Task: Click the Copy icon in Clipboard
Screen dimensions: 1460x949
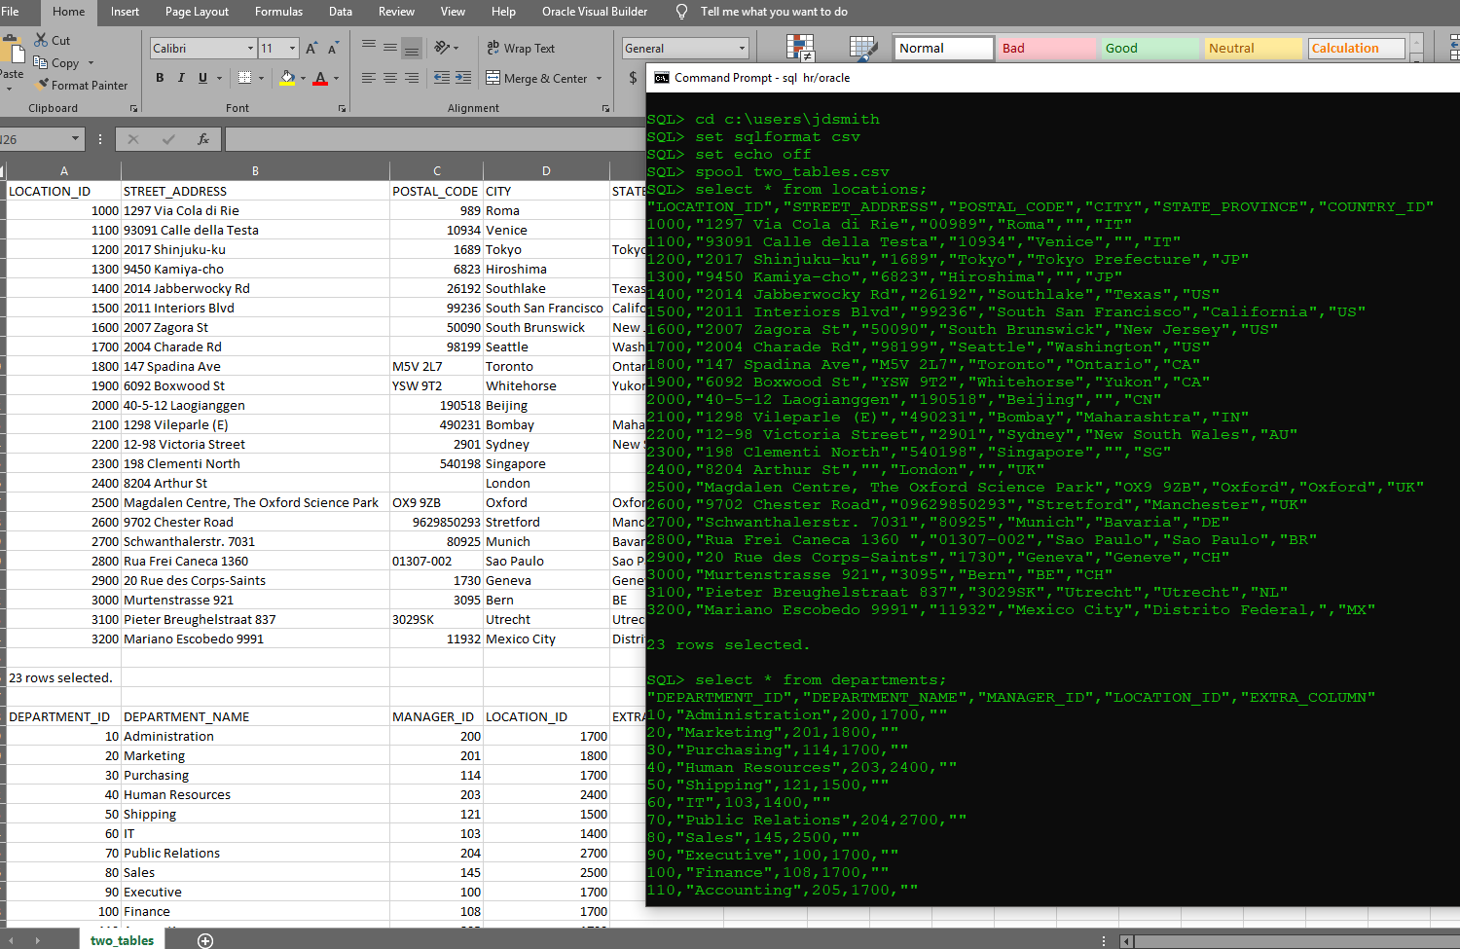Action: [x=41, y=62]
